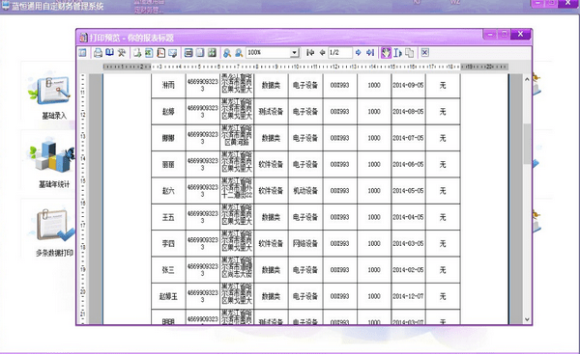Select the name cell 丽丽

tap(168, 165)
